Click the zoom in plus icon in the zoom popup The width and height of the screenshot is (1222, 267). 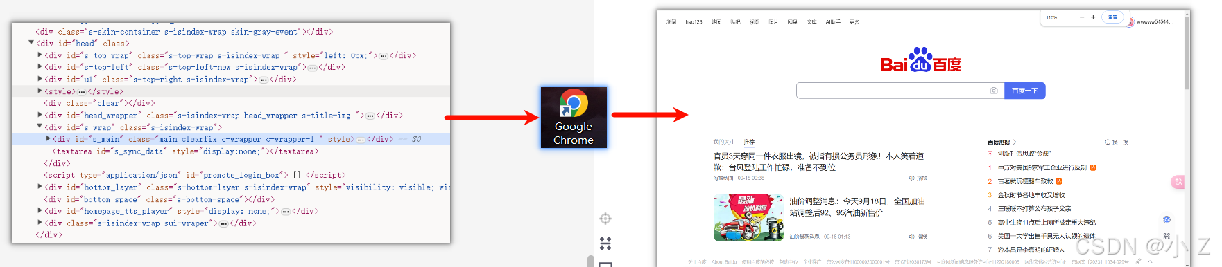point(1093,17)
